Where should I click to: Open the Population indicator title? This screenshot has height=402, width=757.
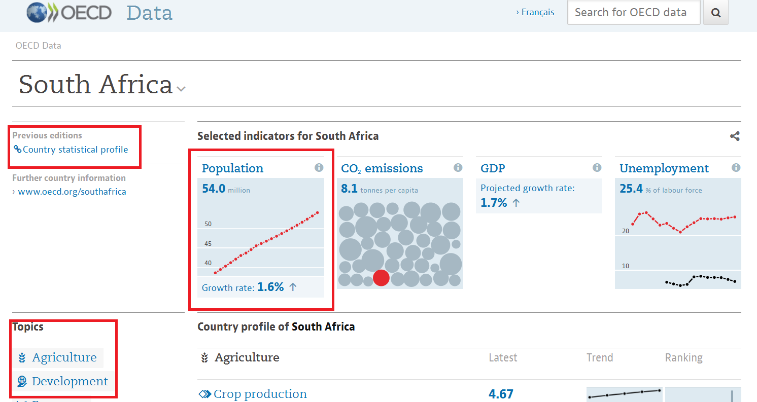pyautogui.click(x=232, y=168)
